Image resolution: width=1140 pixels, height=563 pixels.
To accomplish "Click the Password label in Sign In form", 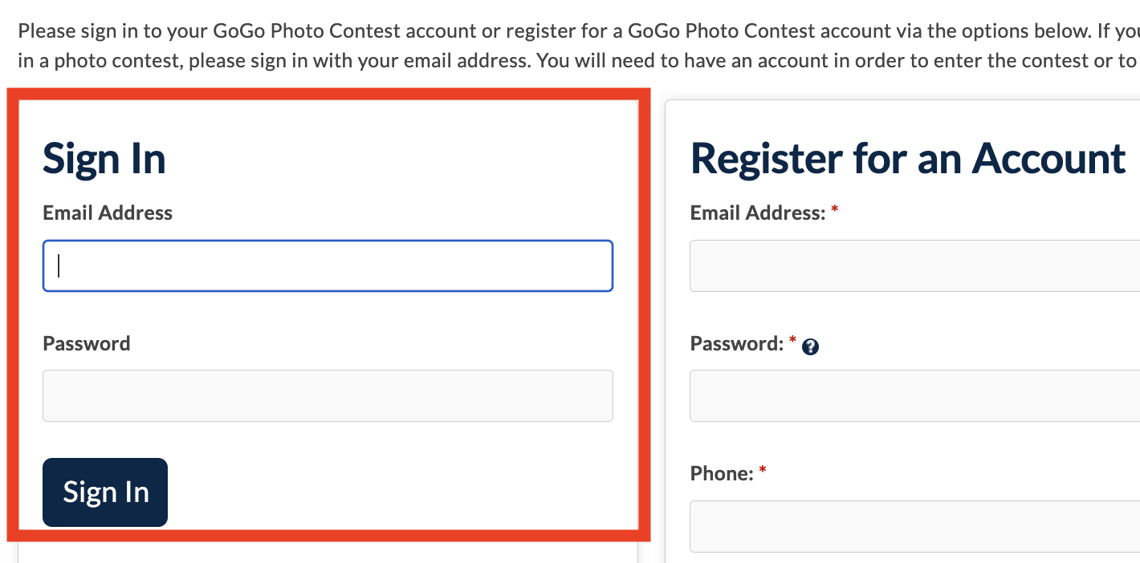I will coord(86,343).
